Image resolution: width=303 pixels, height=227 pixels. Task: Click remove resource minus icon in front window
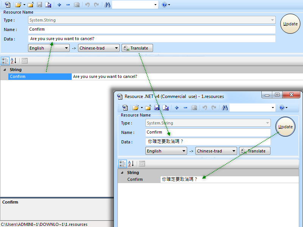pyautogui.click(x=185, y=107)
